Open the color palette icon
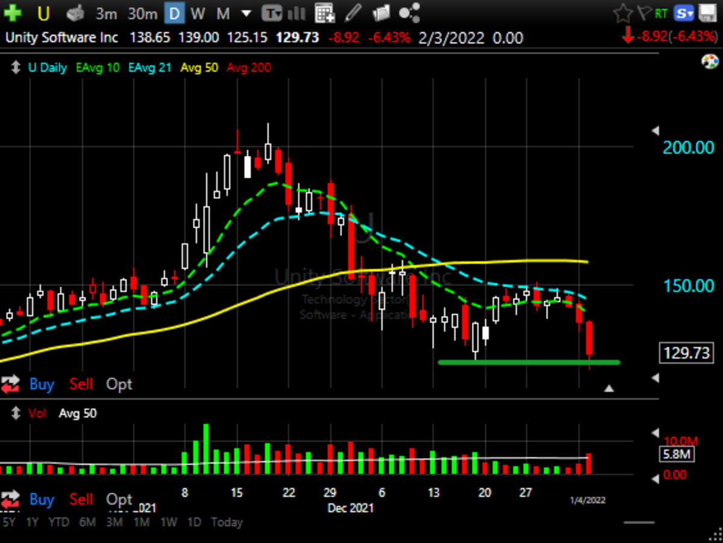The image size is (723, 543). [710, 61]
